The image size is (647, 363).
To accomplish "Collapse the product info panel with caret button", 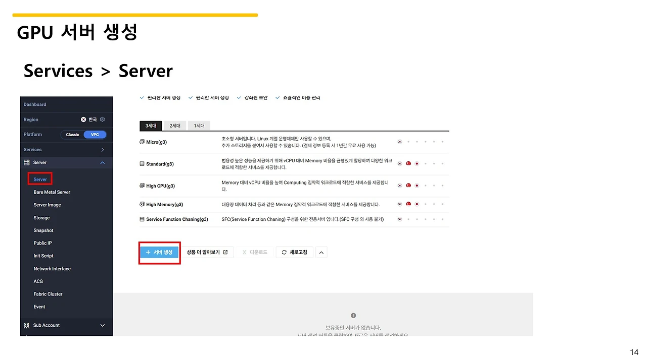I will 321,252.
